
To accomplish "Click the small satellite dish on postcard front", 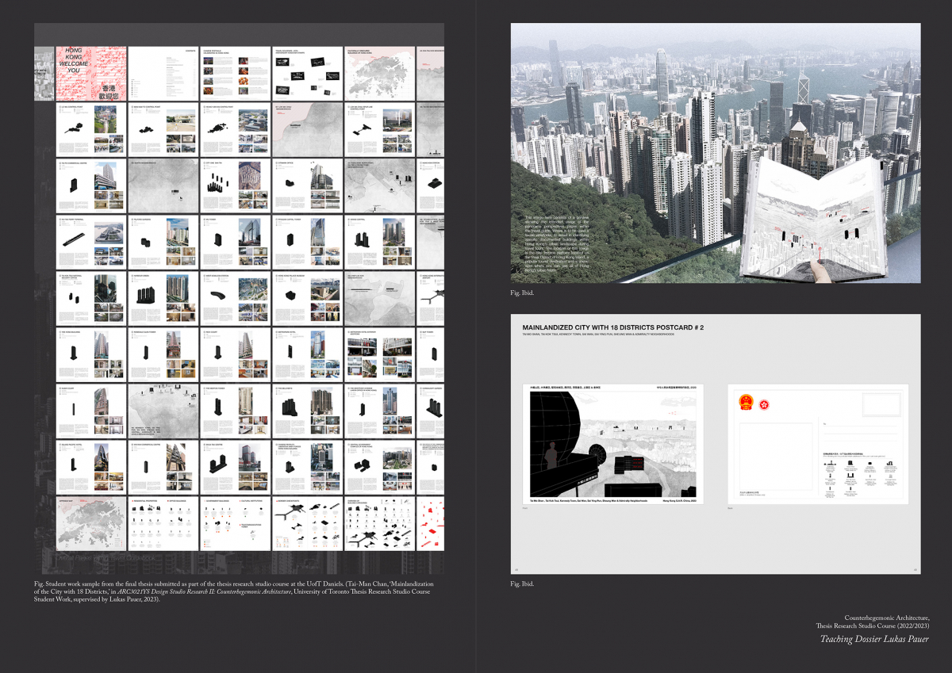I will pos(598,454).
